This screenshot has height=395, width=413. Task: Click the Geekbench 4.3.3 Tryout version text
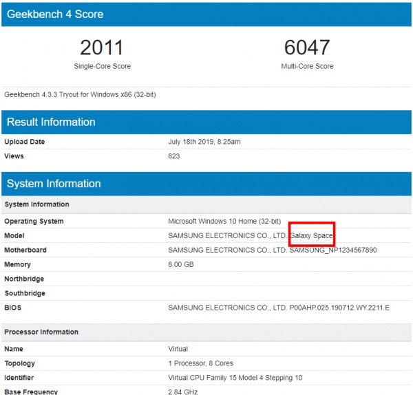point(80,94)
